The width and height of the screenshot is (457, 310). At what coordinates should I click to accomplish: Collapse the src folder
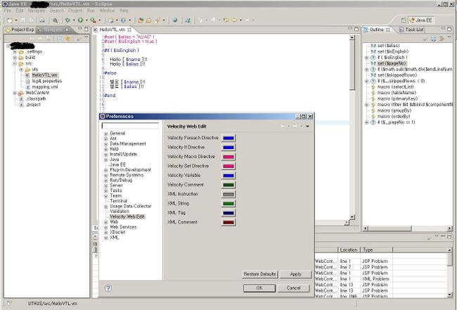click(x=15, y=63)
